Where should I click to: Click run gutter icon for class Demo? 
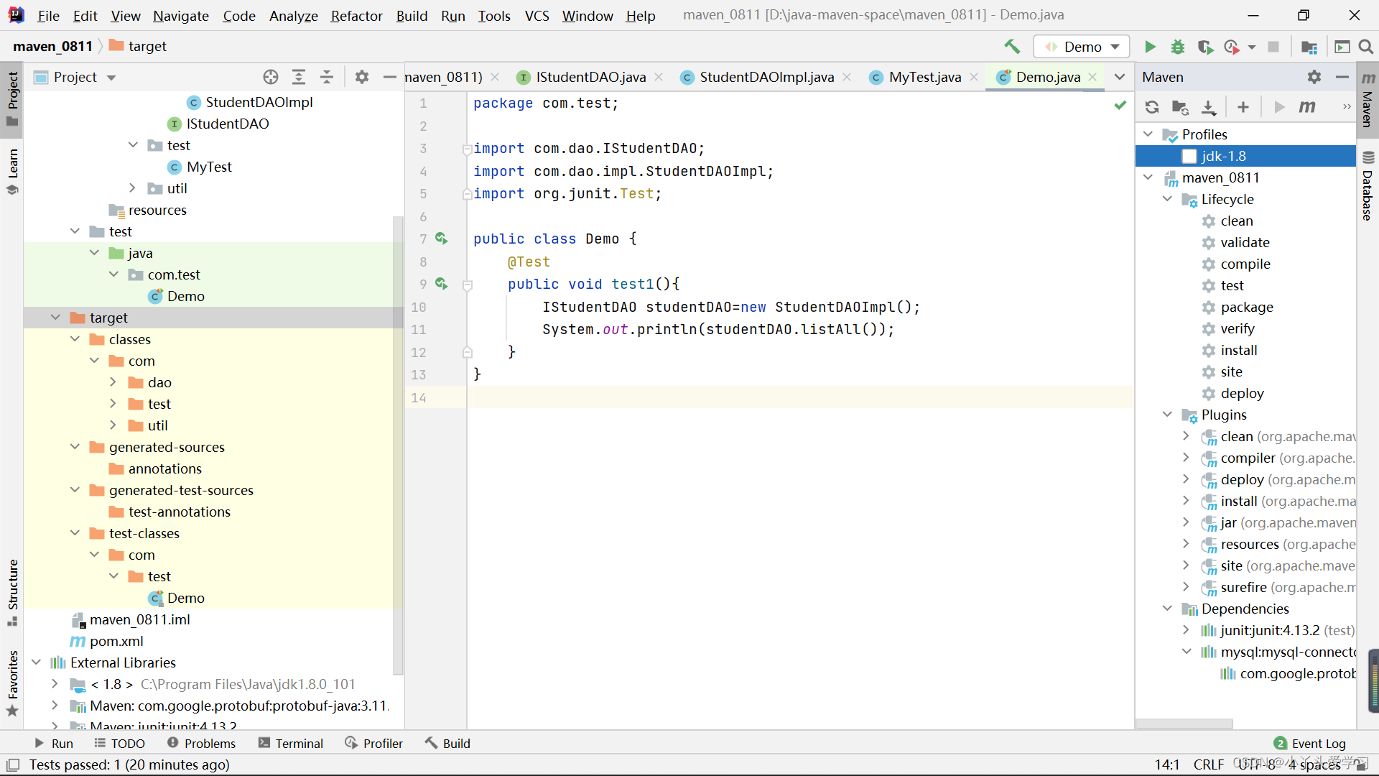442,239
